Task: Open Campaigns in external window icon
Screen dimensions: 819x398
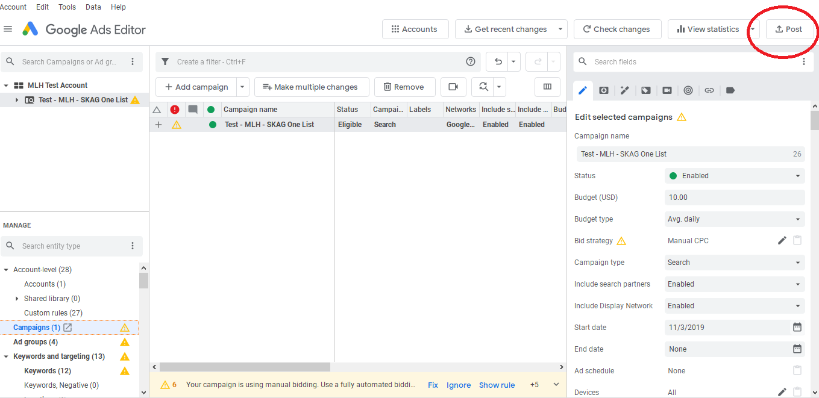Action: click(x=67, y=328)
